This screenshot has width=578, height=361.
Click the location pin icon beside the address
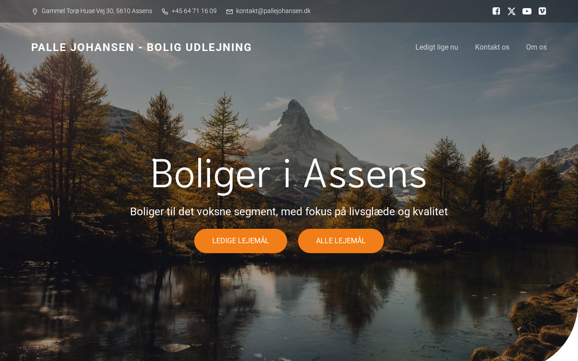[35, 11]
